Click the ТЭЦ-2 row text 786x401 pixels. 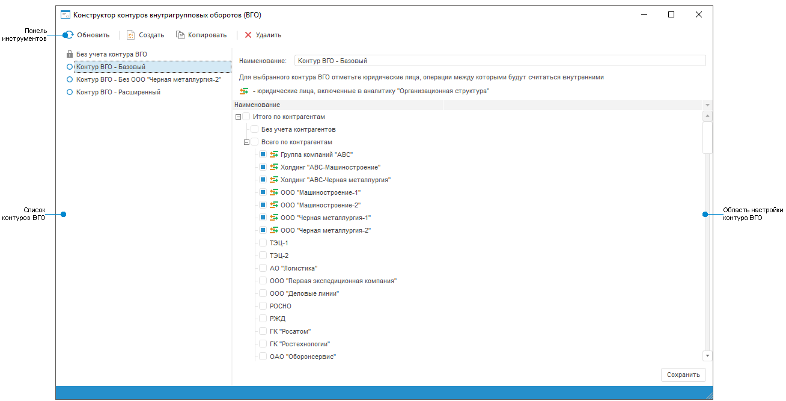point(279,256)
